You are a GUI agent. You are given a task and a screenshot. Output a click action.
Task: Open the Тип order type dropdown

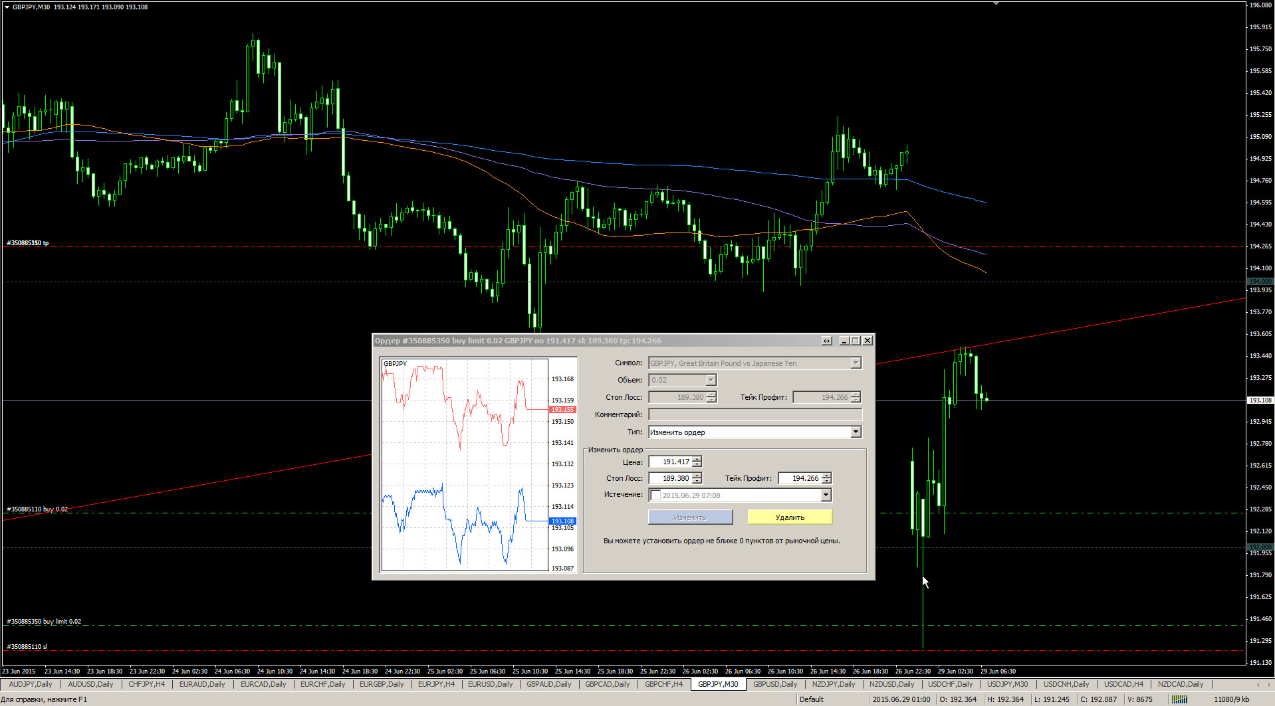click(x=856, y=432)
